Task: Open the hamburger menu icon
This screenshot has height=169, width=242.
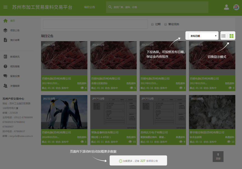Action: coord(5,7)
